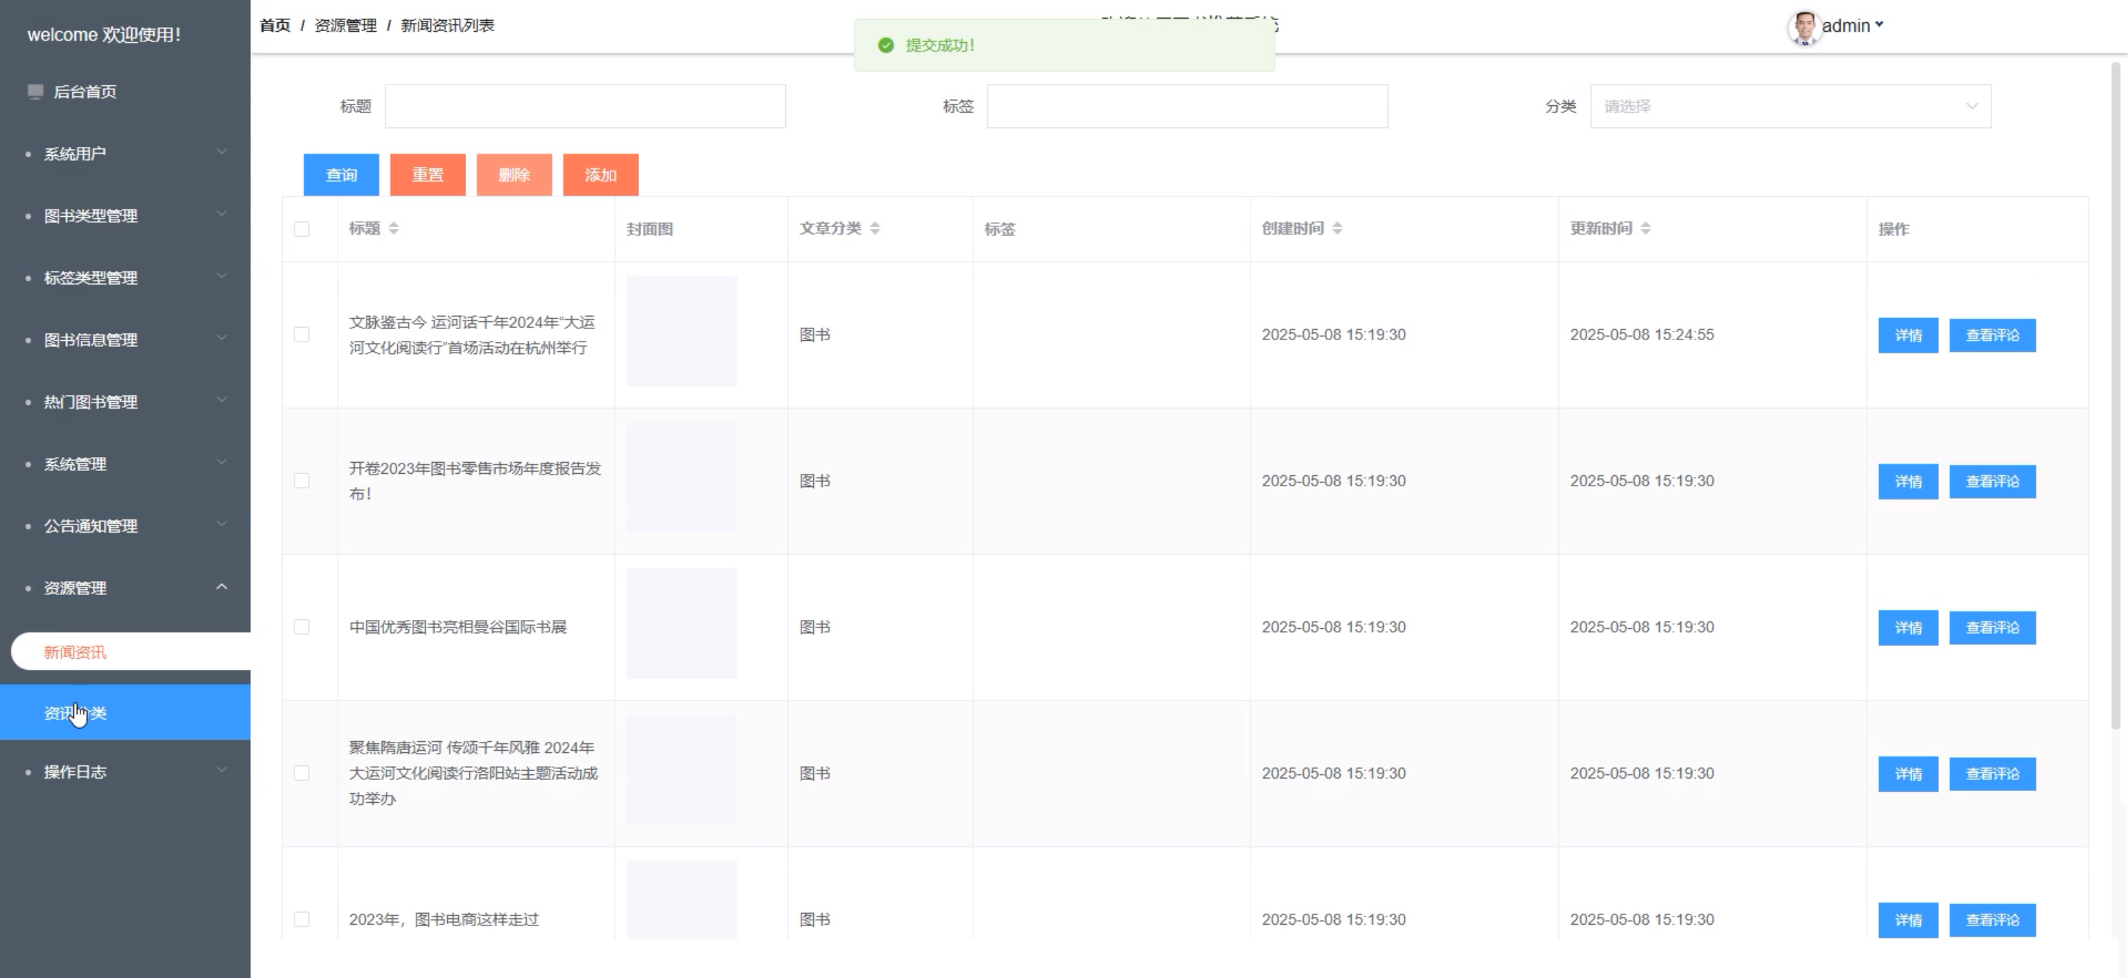The image size is (2128, 978).
Task: Click the 添加 button
Action: pos(600,175)
